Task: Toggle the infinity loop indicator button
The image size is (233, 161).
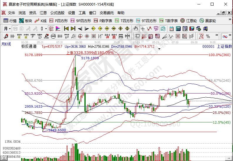Action: [x=225, y=36]
